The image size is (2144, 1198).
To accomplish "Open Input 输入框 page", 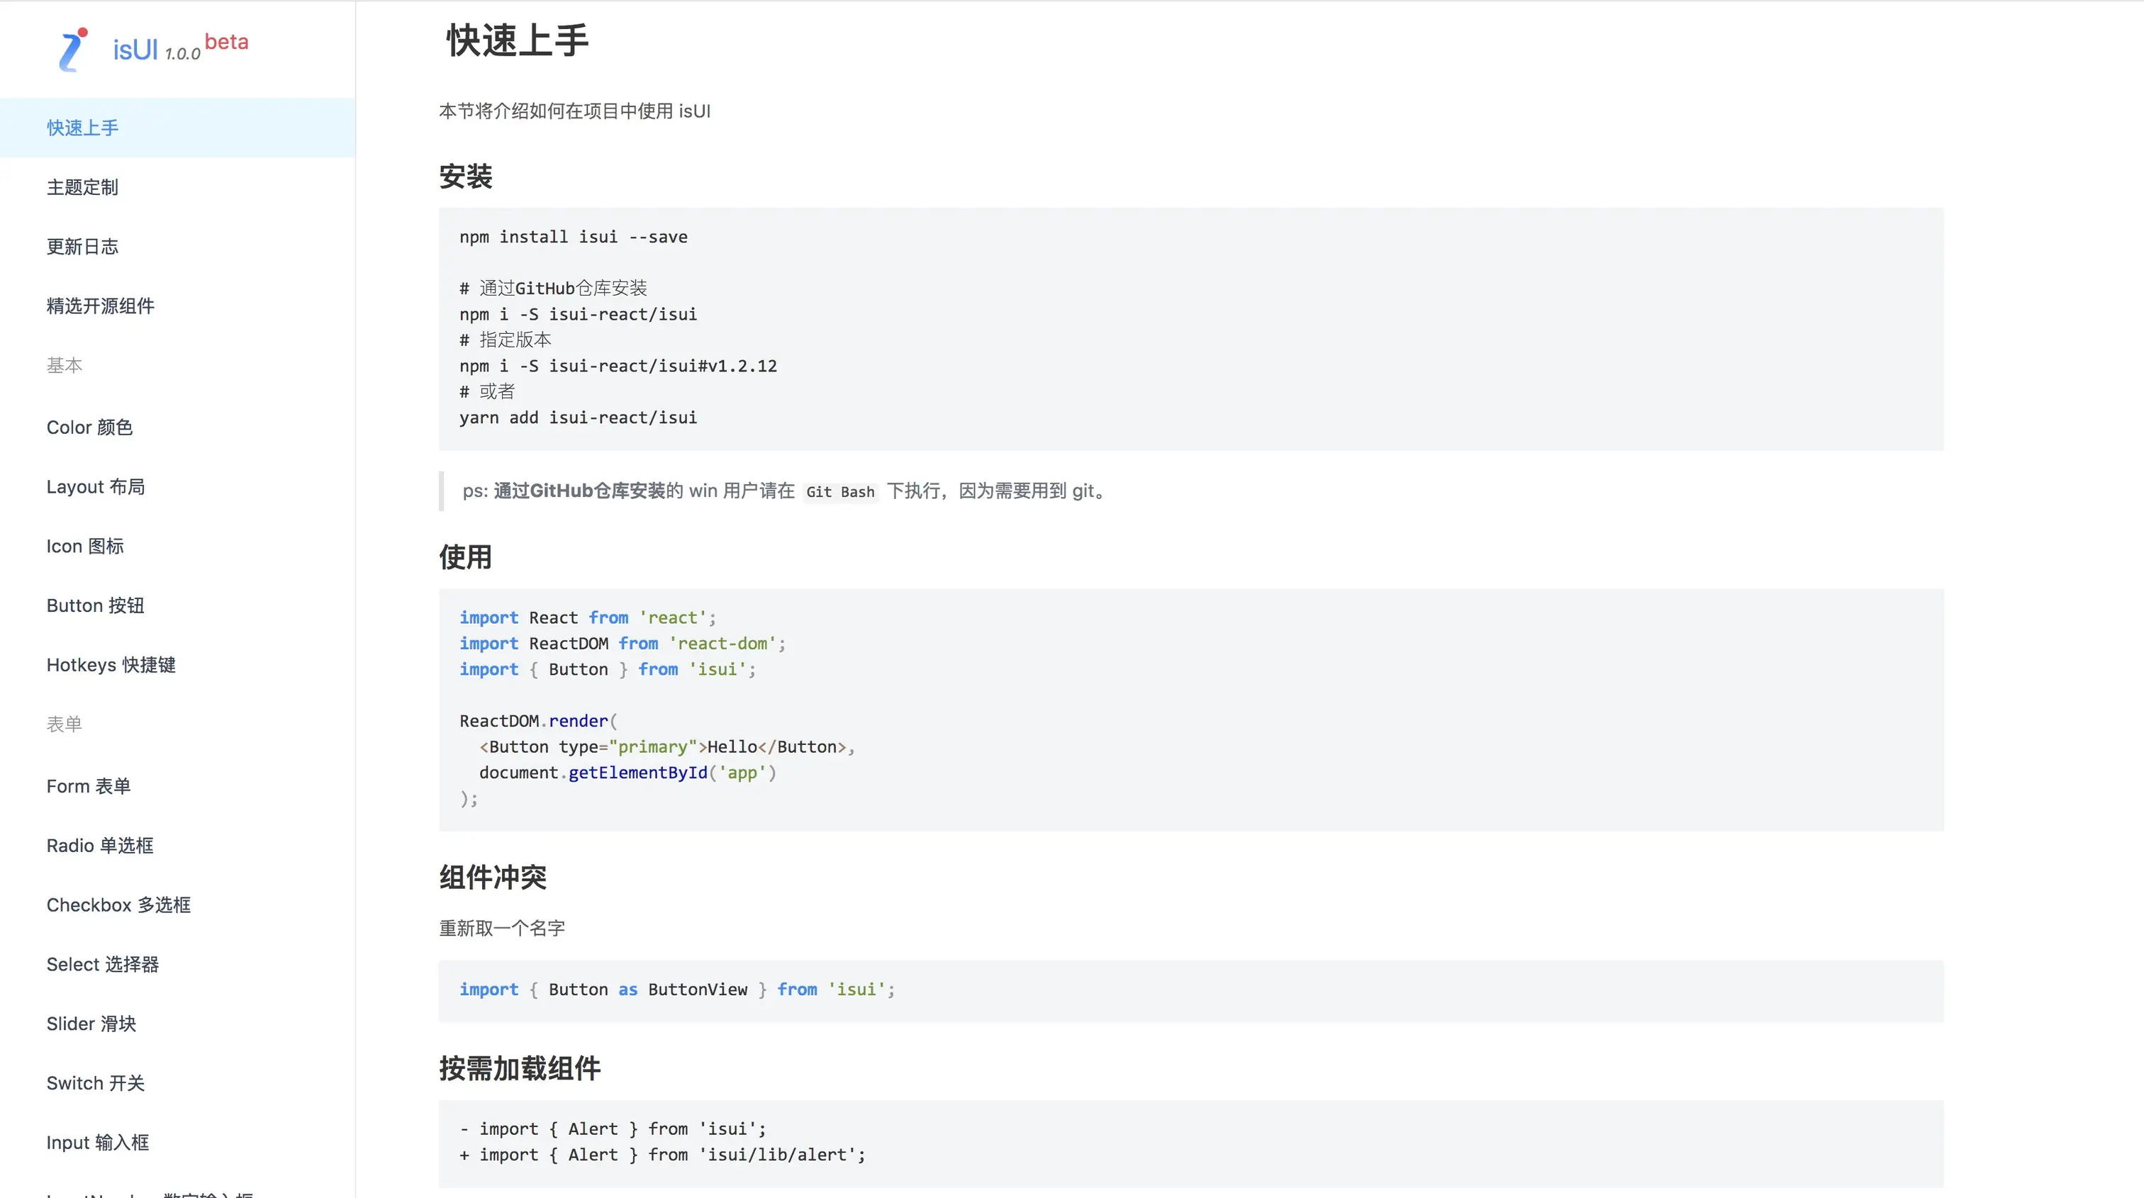I will [x=97, y=1143].
